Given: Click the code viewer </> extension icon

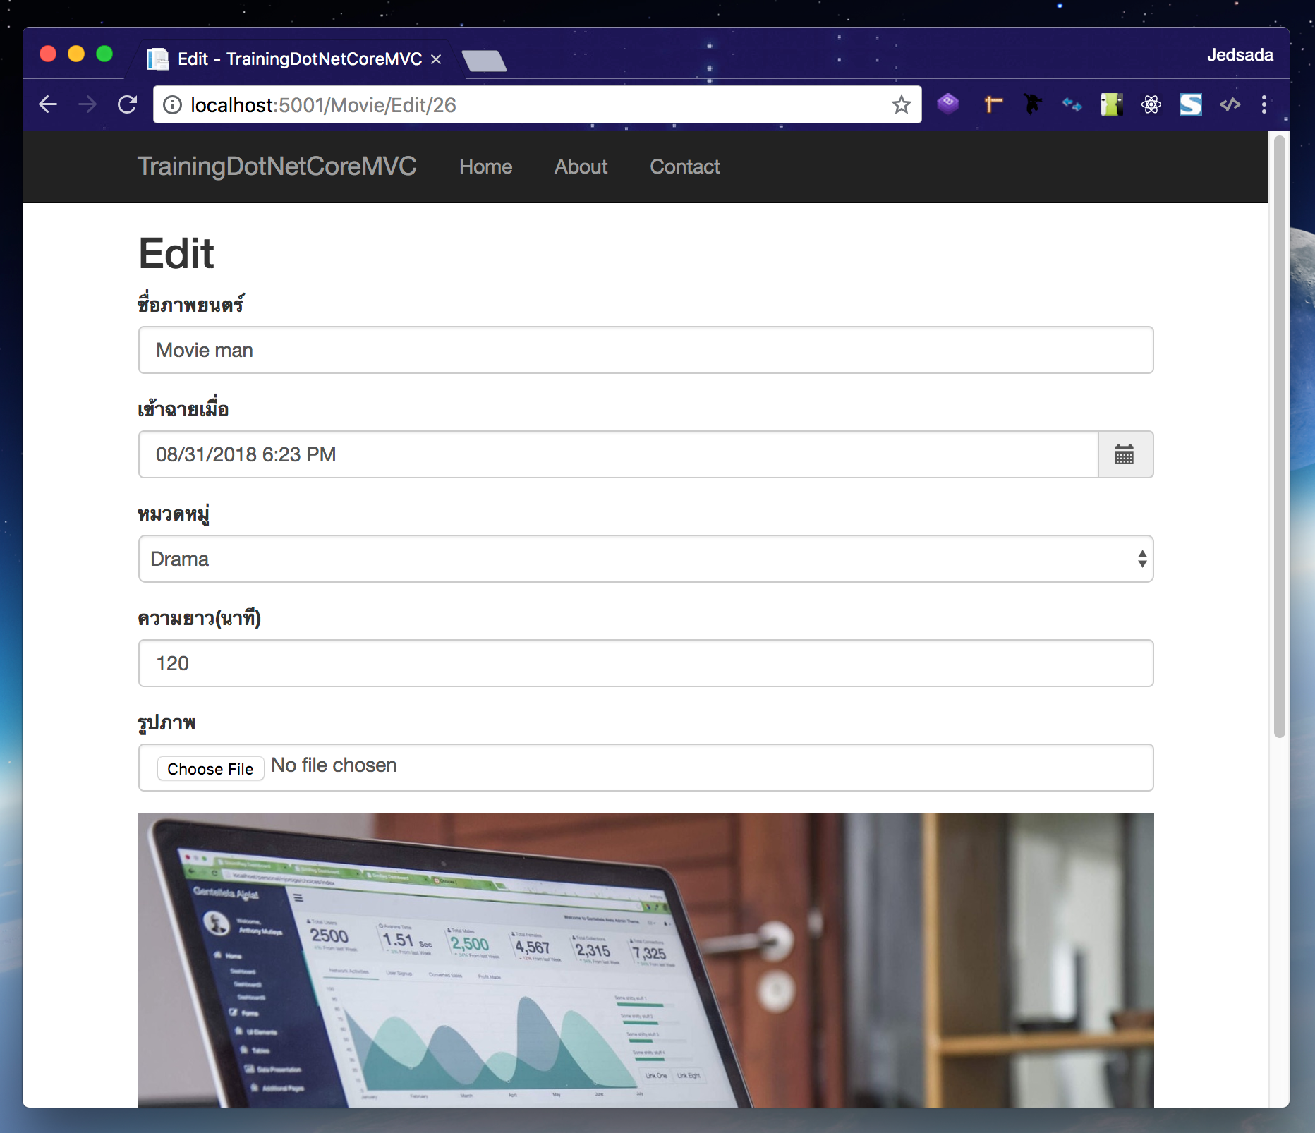Looking at the screenshot, I should tap(1230, 104).
